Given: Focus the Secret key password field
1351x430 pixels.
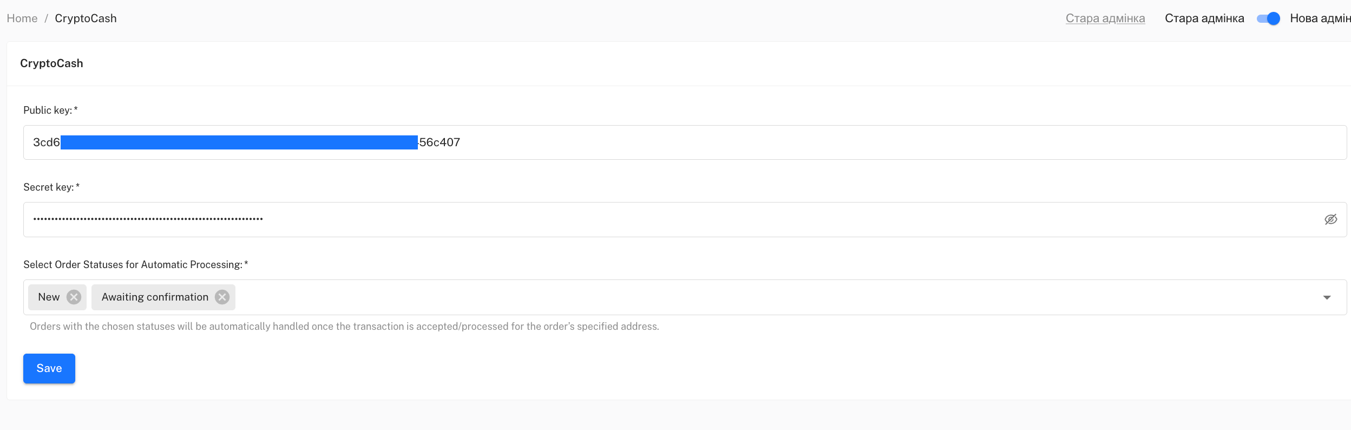Looking at the screenshot, I should coord(650,219).
